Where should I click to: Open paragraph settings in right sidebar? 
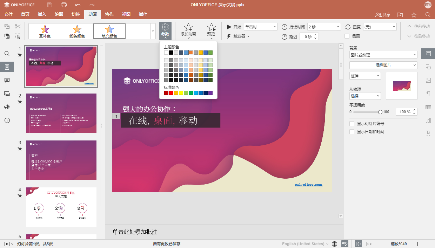click(x=428, y=94)
